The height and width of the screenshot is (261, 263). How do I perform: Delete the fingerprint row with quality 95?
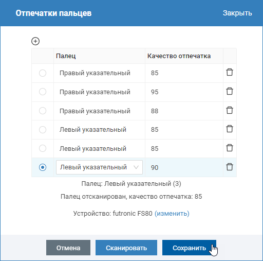click(230, 91)
